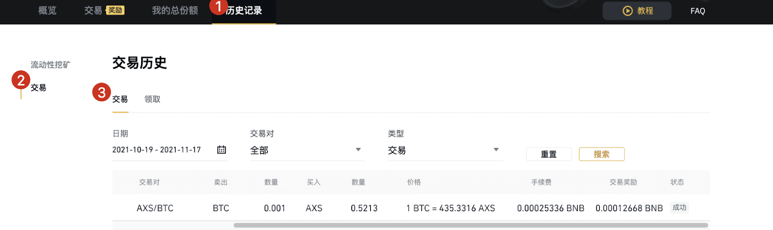Open the FAQ link
The width and height of the screenshot is (773, 230).
pyautogui.click(x=698, y=11)
